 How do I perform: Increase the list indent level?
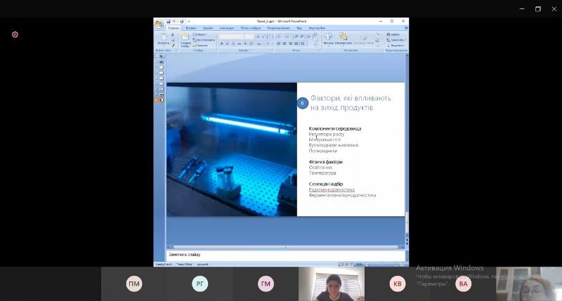301,36
